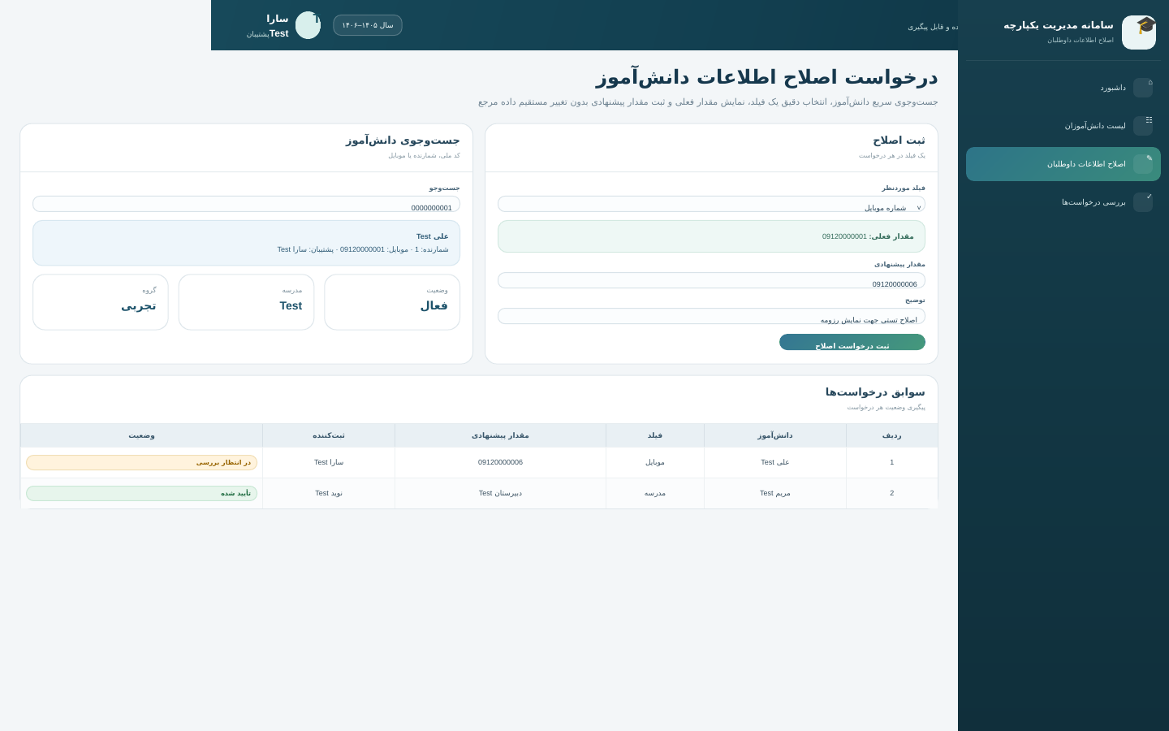Image resolution: width=1169 pixels, height=731 pixels.
Task: Open لیست دانش‌آموزان from the sidebar
Action: 1063,126
